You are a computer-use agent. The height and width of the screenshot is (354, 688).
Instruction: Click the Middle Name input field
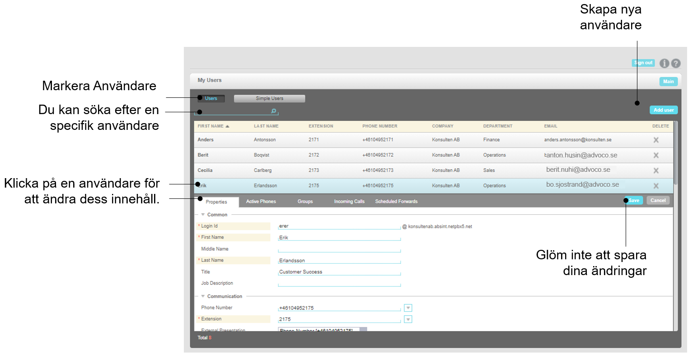pyautogui.click(x=339, y=249)
